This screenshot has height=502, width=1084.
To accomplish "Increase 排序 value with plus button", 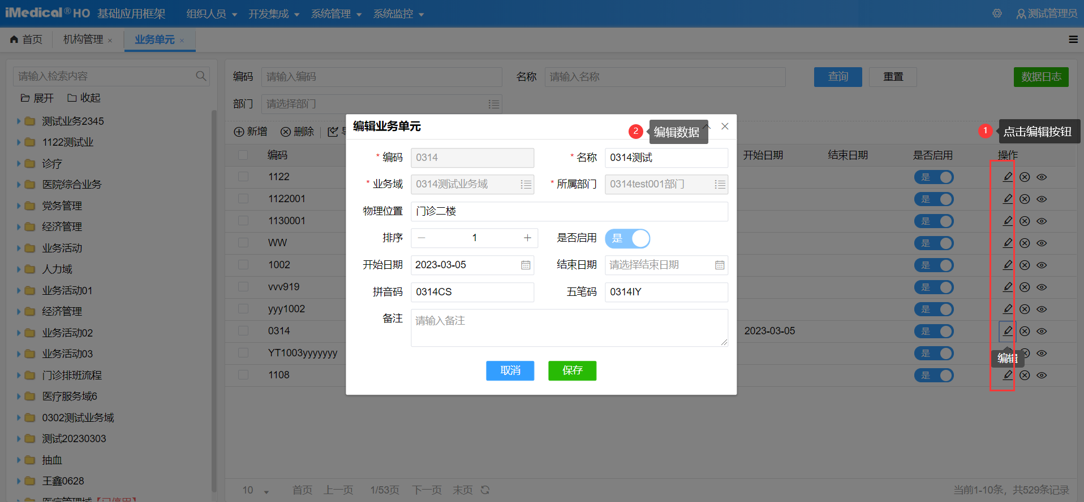I will (527, 238).
